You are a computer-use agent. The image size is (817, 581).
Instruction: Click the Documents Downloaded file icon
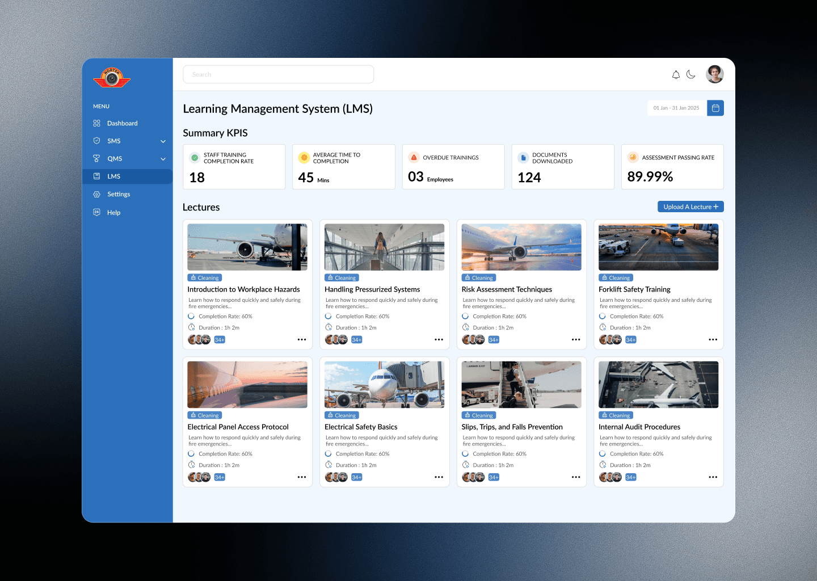523,158
